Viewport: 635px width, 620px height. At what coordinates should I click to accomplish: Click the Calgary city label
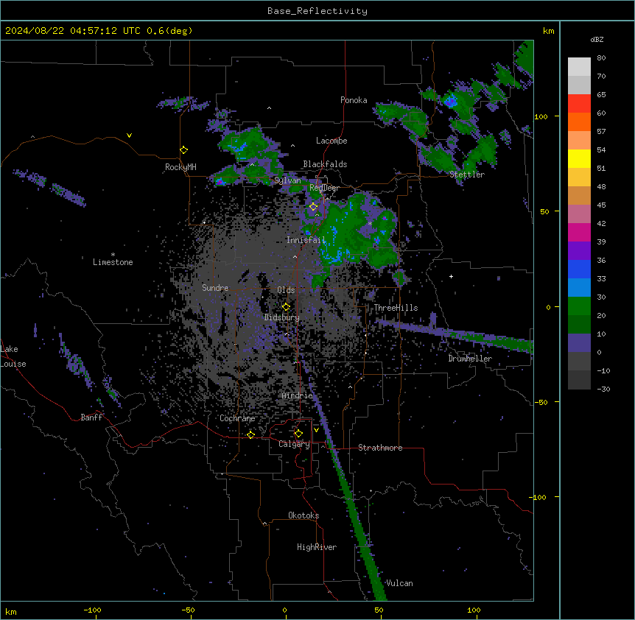294,444
